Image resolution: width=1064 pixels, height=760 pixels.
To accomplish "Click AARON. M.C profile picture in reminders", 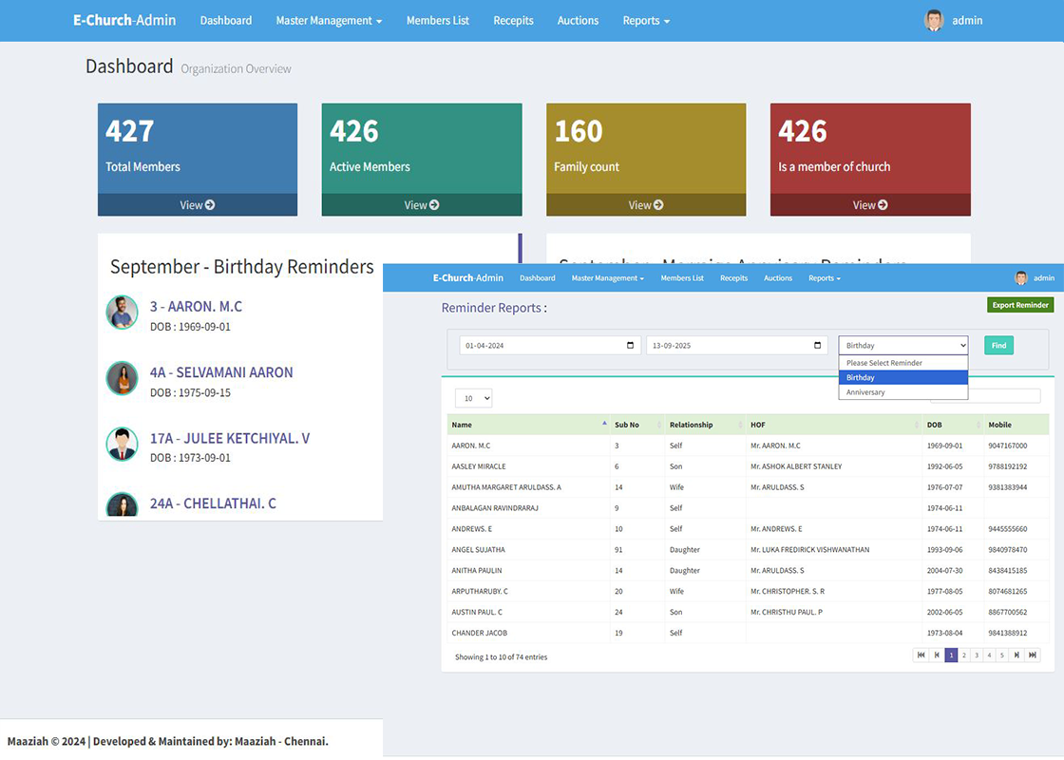I will 122,313.
